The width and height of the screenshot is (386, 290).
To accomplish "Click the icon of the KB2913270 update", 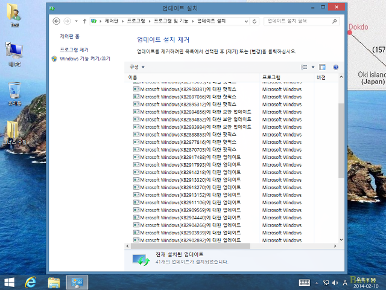I will click(136, 187).
